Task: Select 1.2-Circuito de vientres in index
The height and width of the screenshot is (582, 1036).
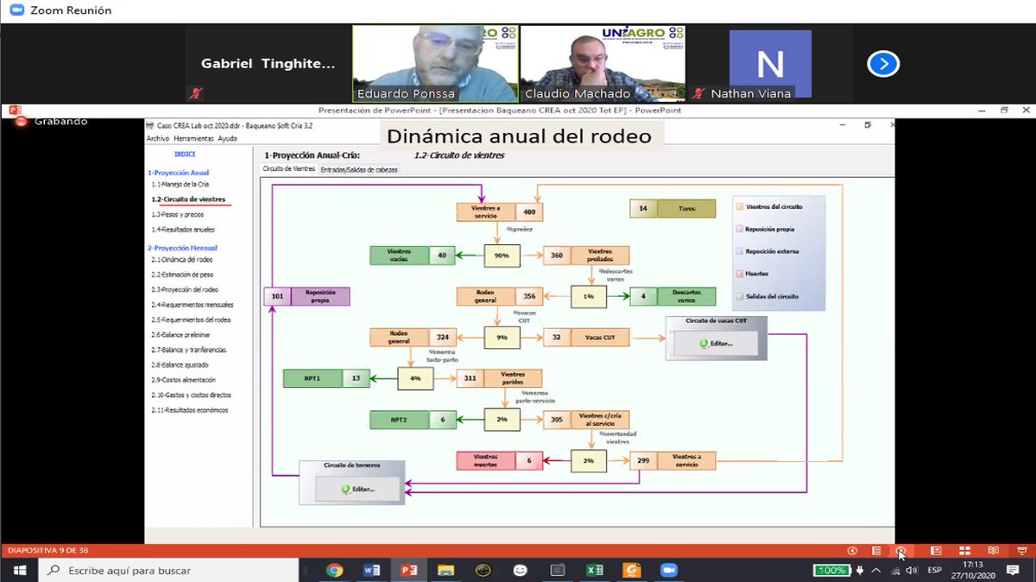Action: [x=188, y=199]
